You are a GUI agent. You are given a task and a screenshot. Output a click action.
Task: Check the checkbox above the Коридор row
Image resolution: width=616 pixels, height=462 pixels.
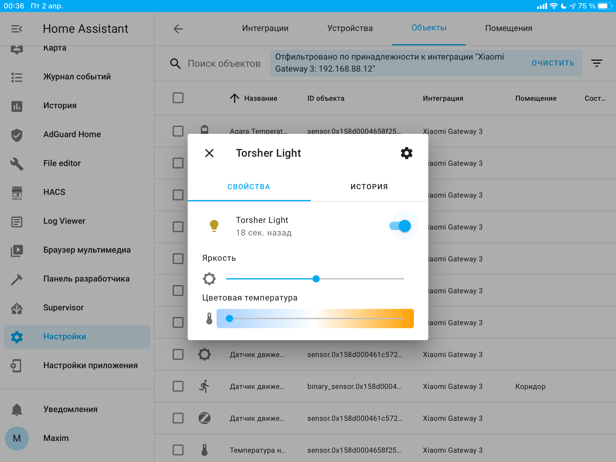click(x=178, y=354)
